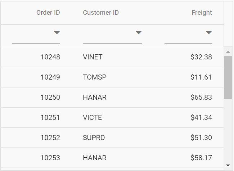Select the SUPRD customer cell
This screenshot has width=234, height=171.
tap(94, 138)
